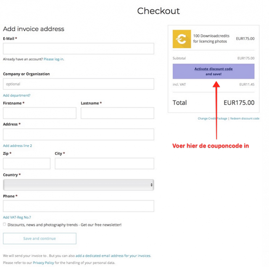The height and width of the screenshot is (267, 269).
Task: Click the Save and continue button
Action: (x=40, y=238)
